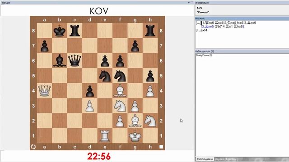The image size is (289, 162).
Task: Select the black pawn on f6
Action: 120,61
